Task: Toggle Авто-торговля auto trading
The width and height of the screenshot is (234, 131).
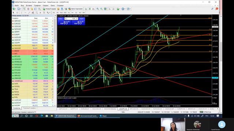Action: [x=75, y=9]
